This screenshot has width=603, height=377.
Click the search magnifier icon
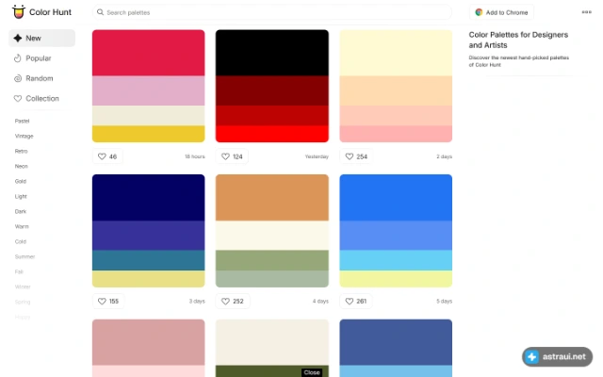click(100, 12)
